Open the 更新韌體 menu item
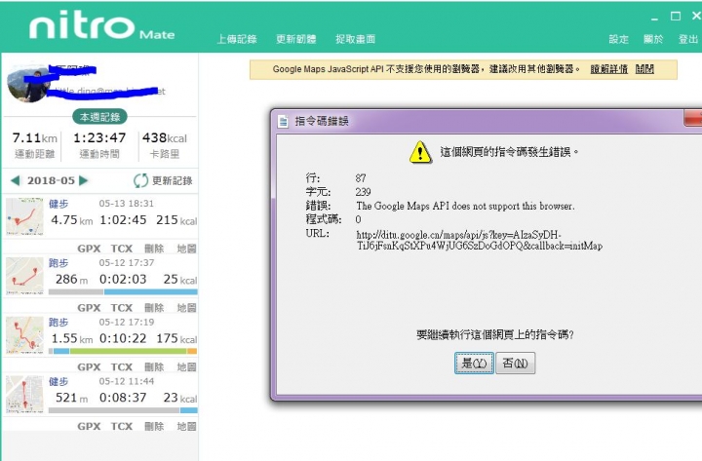 point(296,39)
